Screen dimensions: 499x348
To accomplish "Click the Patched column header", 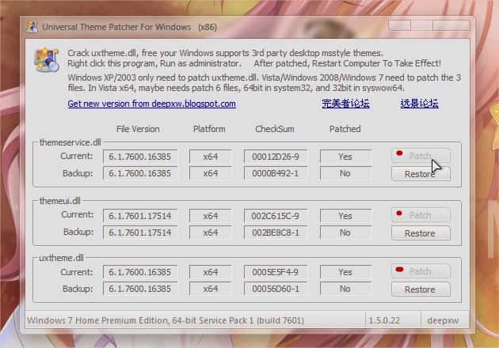I will (345, 129).
